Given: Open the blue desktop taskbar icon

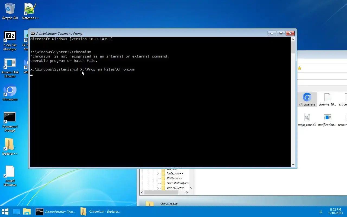Looking at the screenshot, I should 16,212.
